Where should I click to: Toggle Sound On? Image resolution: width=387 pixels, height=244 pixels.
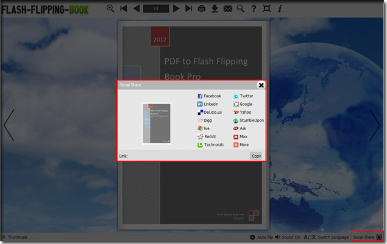tap(288, 237)
